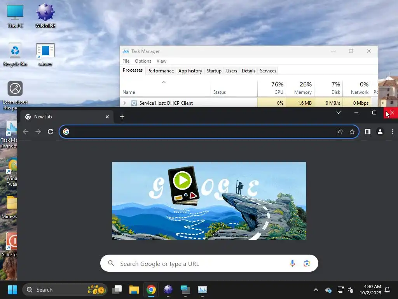The width and height of the screenshot is (398, 299).
Task: Switch to the Services tab
Action: click(x=268, y=71)
